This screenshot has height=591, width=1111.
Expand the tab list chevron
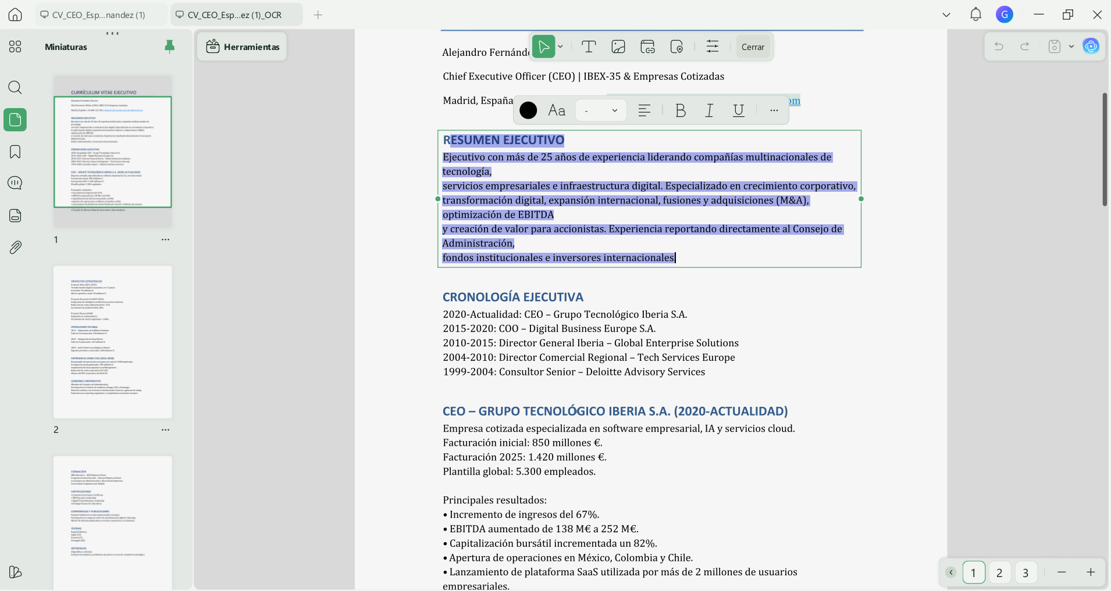pyautogui.click(x=946, y=15)
